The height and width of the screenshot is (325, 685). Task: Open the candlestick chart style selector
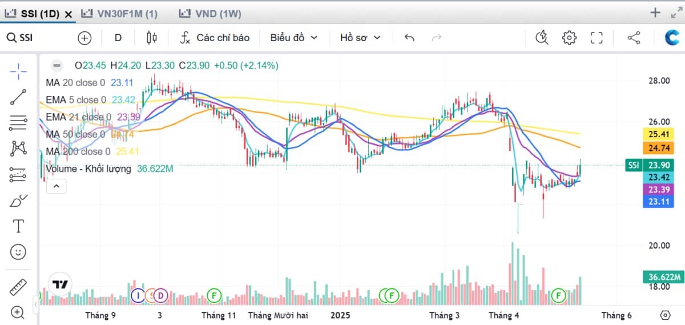pos(151,38)
